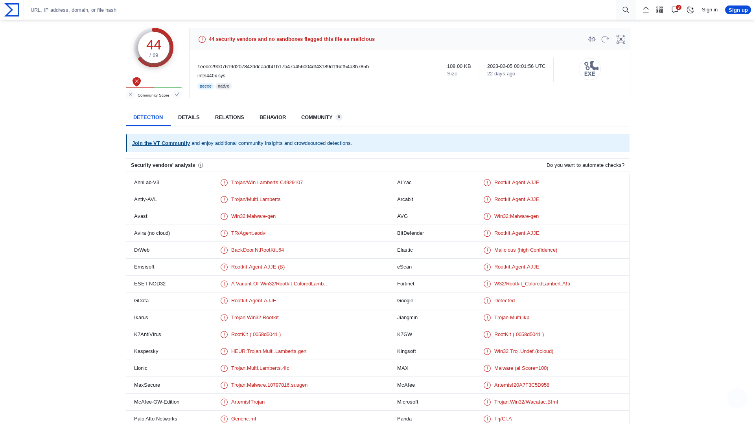Click the alert icon for BitDefender detection
Screen dimensions: 755x424
click(487, 233)
